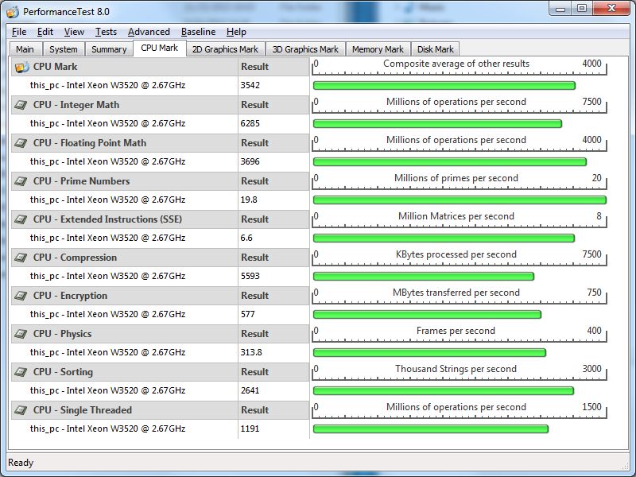Click the CPU - Encryption header label
The image size is (636, 477).
pyautogui.click(x=70, y=295)
